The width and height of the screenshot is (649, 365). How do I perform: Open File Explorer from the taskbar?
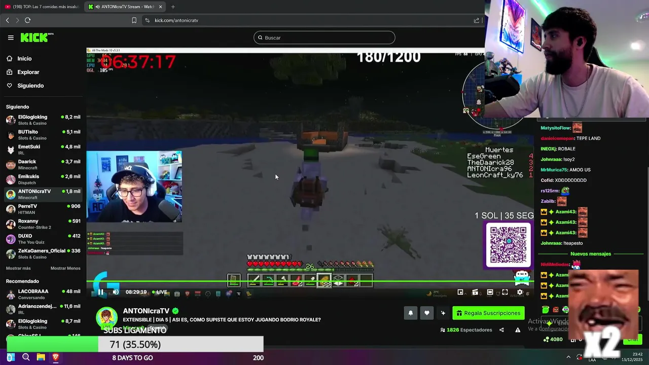click(x=41, y=357)
